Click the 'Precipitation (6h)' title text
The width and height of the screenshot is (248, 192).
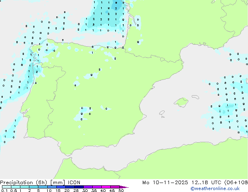click(x=23, y=183)
